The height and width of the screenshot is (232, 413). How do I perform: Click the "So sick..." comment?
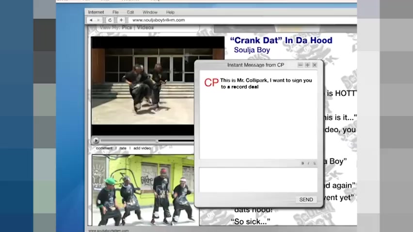[250, 221]
